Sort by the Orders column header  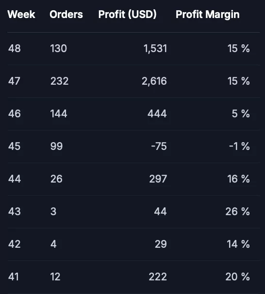click(x=66, y=15)
